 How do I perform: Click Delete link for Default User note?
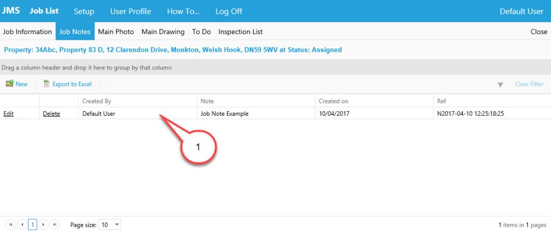tap(51, 114)
